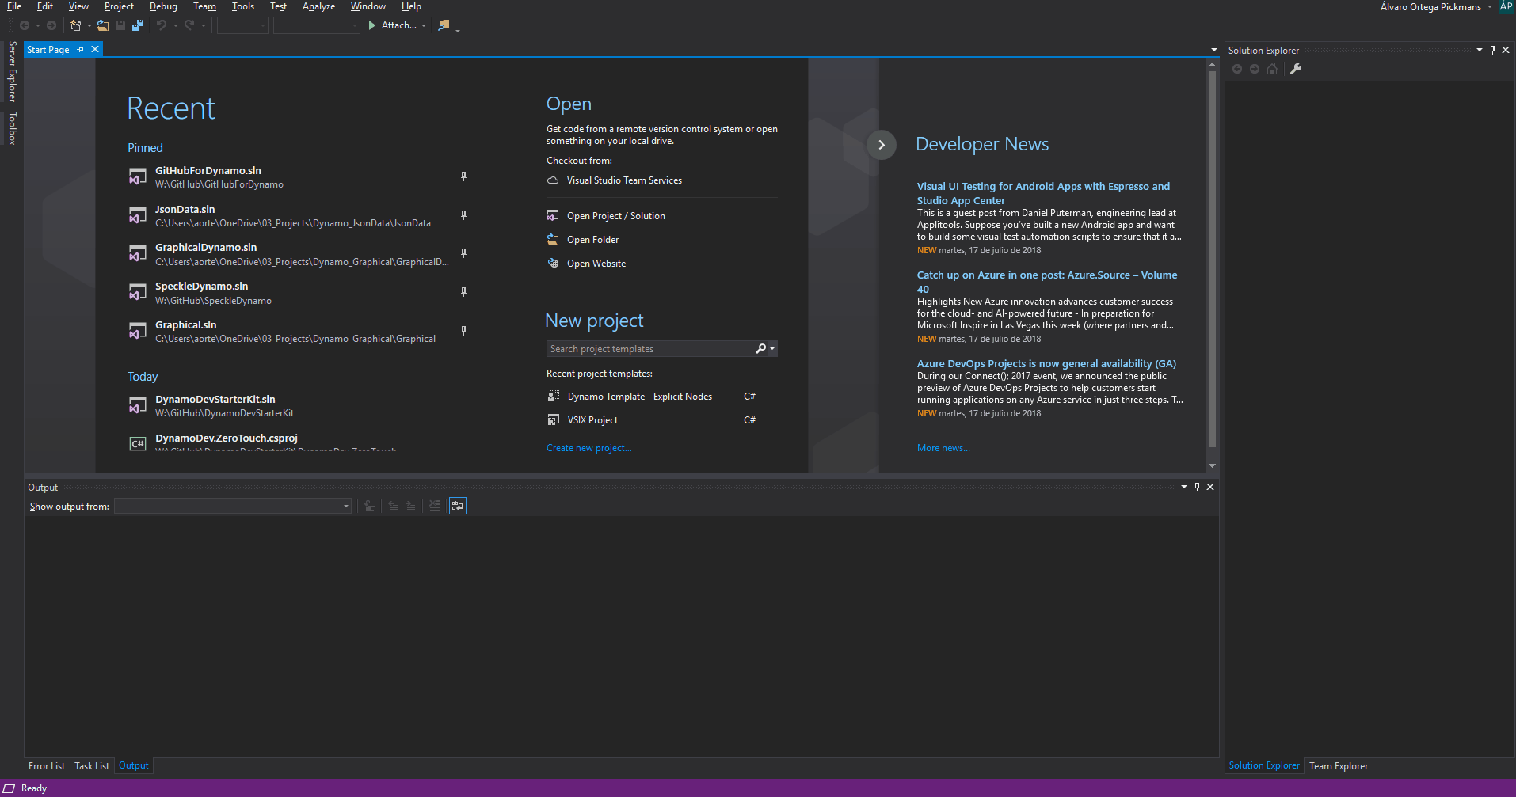Click in Search project templates field
This screenshot has width=1516, height=797.
click(x=649, y=349)
